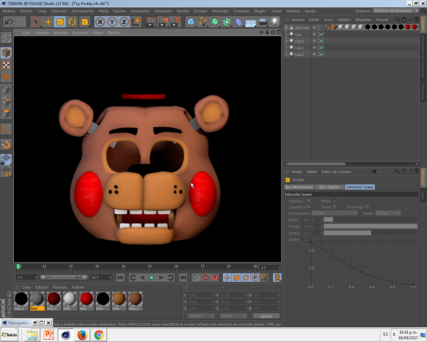Image resolution: width=427 pixels, height=342 pixels.
Task: Go to start of animation
Action: [x=120, y=278]
